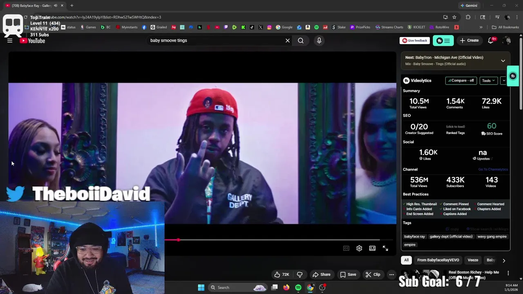This screenshot has height=294, width=523.
Task: Click the Share button
Action: click(x=321, y=274)
